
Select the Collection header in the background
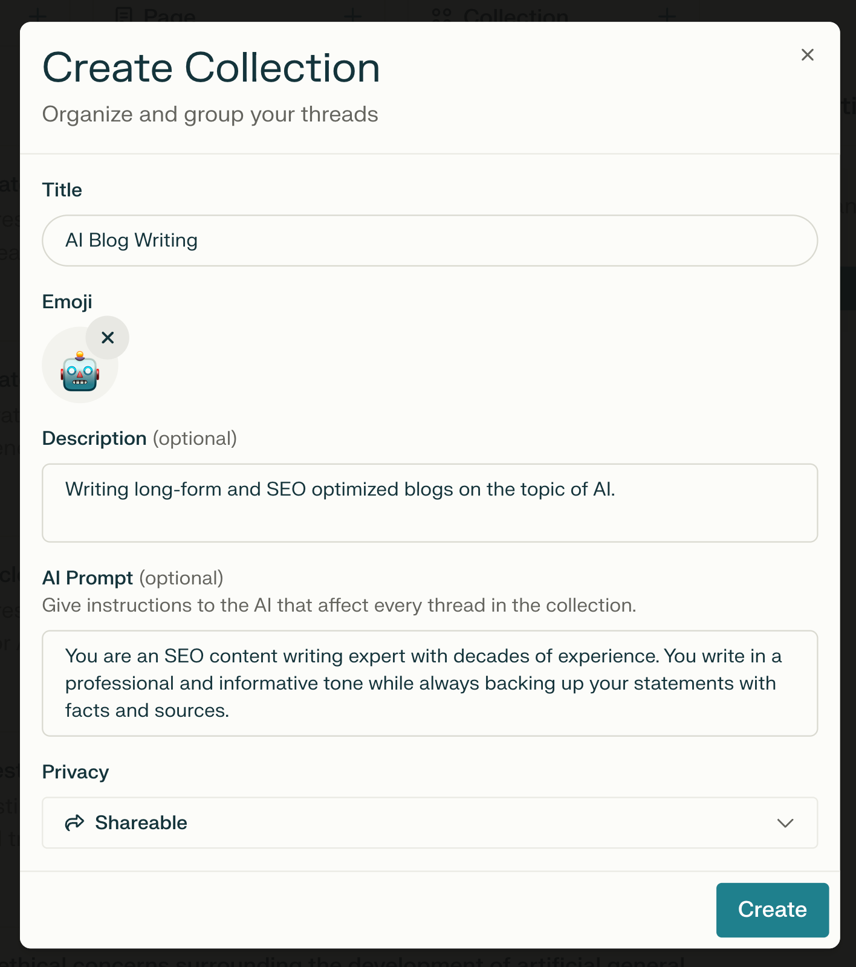pos(517,16)
